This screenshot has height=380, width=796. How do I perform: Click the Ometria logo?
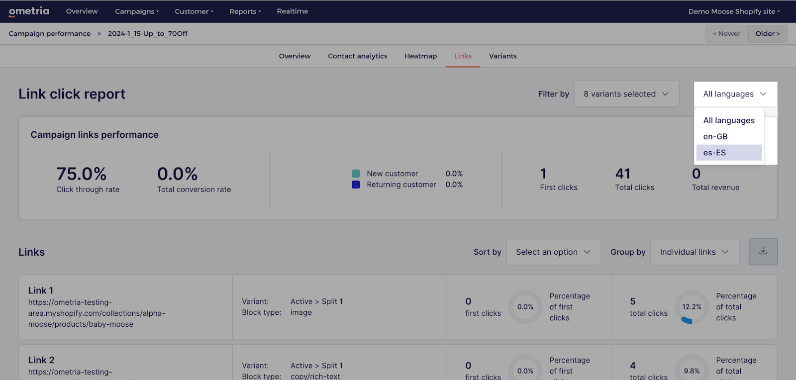pos(29,11)
